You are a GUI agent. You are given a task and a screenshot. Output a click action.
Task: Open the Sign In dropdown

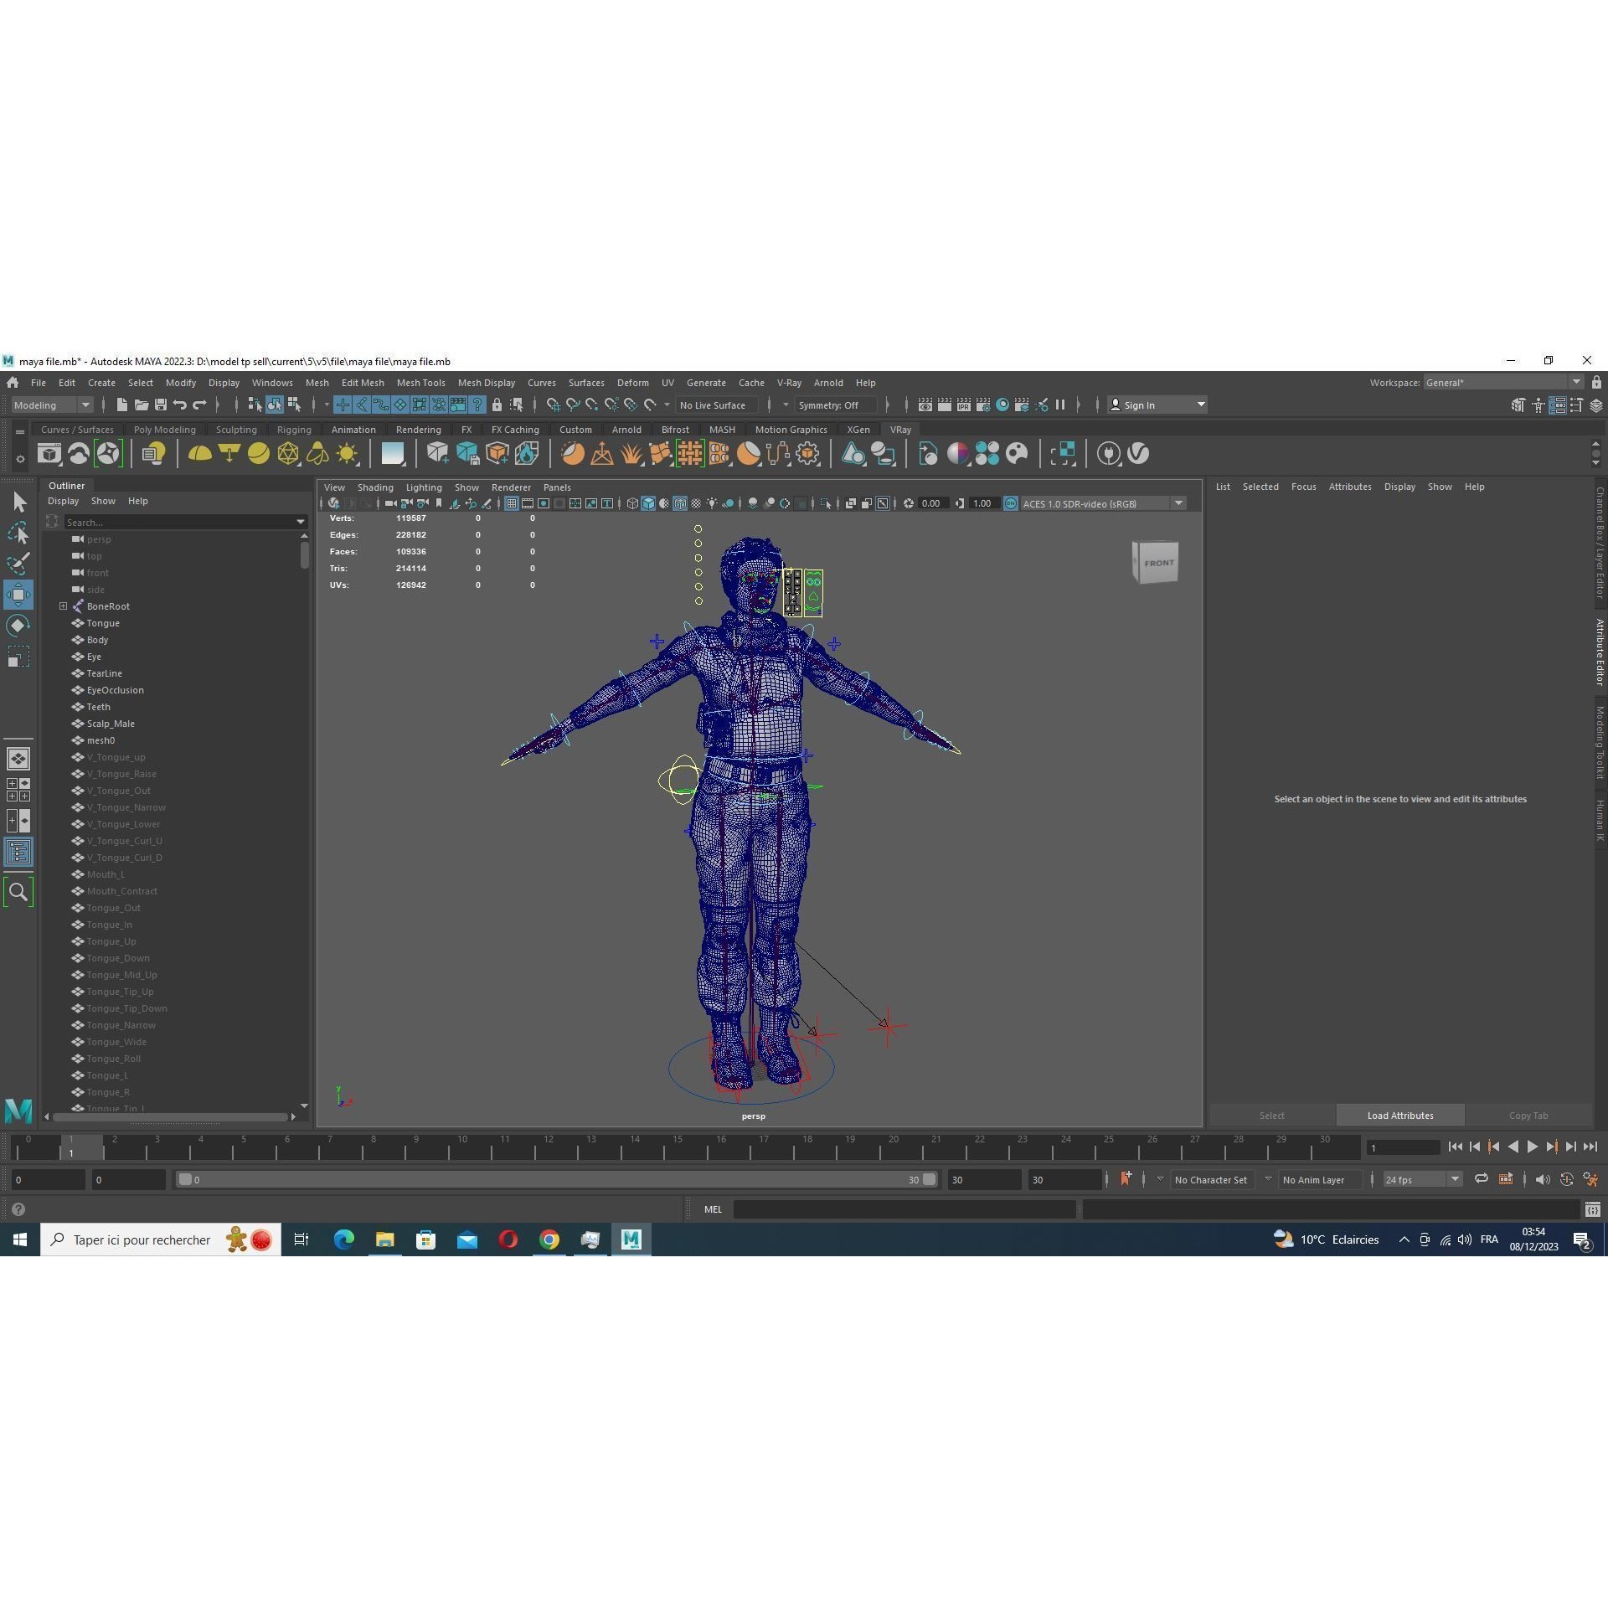point(1157,405)
